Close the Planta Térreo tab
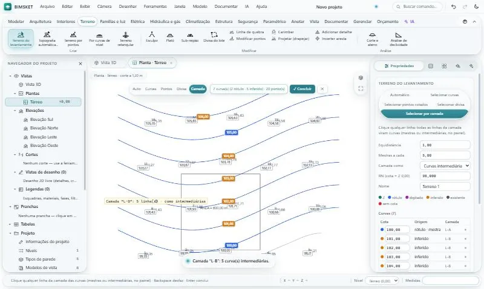The image size is (484, 289). (x=171, y=63)
